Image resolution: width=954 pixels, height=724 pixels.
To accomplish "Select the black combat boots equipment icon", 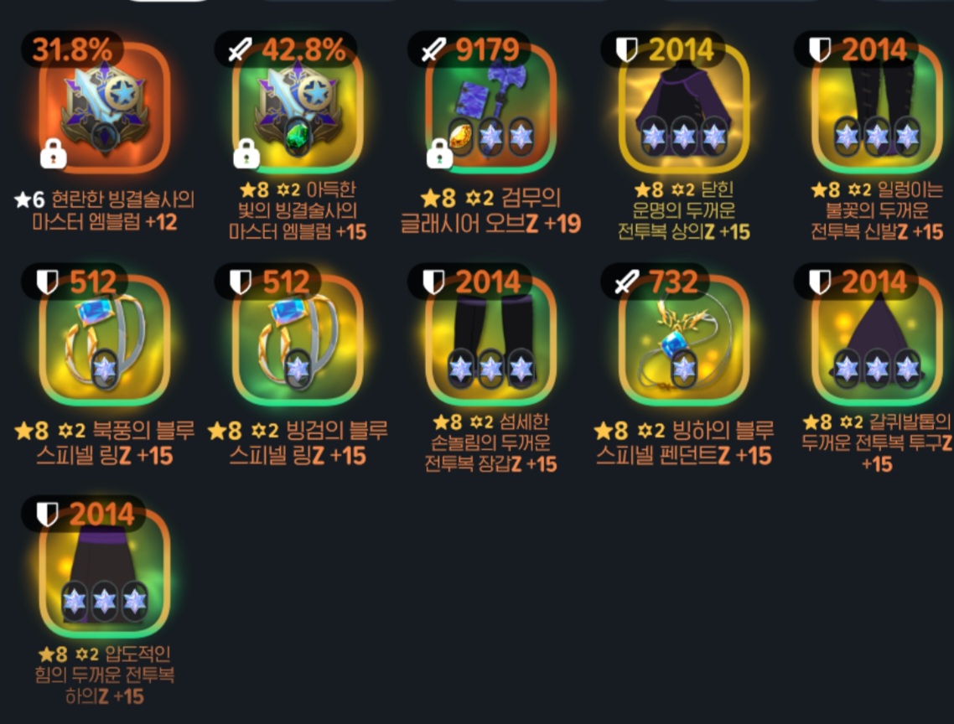I will (878, 108).
